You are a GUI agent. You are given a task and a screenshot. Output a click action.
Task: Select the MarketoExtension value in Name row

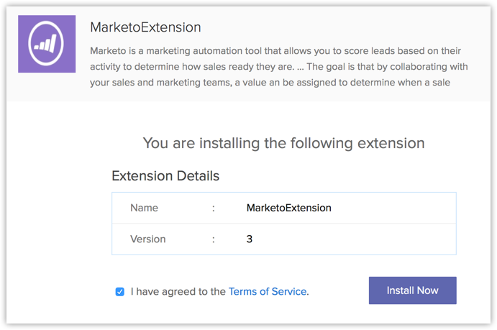(288, 208)
